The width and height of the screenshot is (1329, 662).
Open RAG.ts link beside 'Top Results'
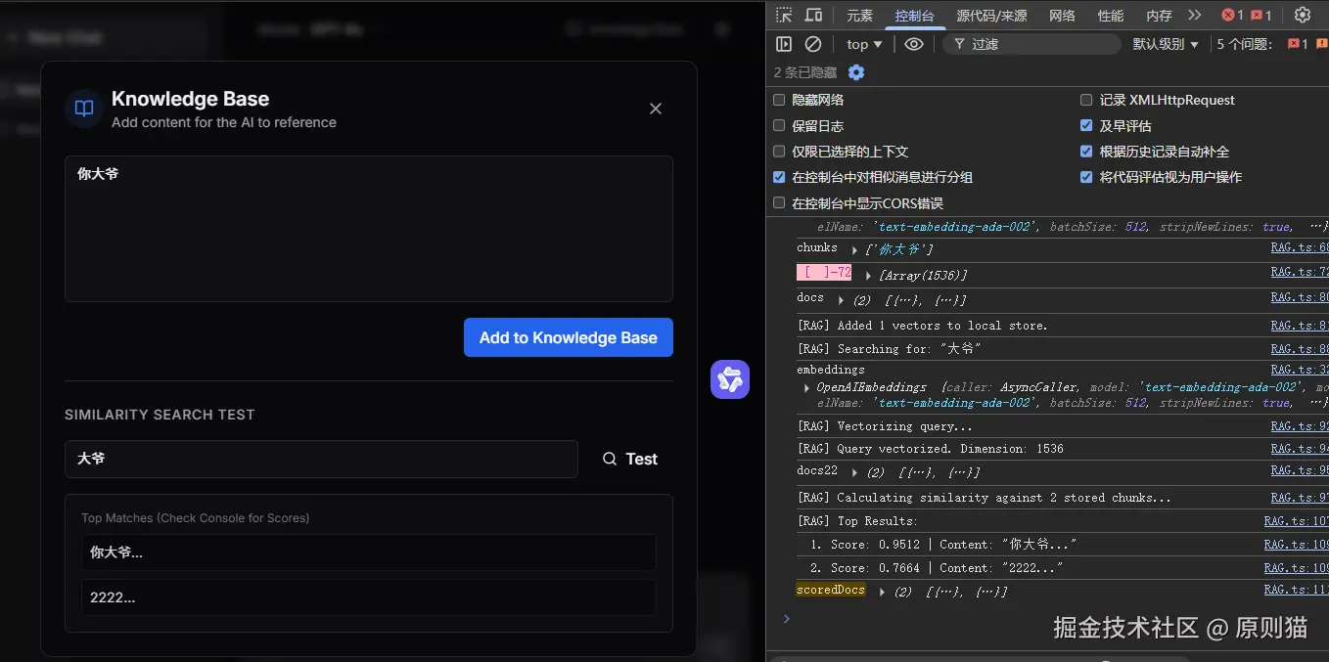(x=1296, y=521)
